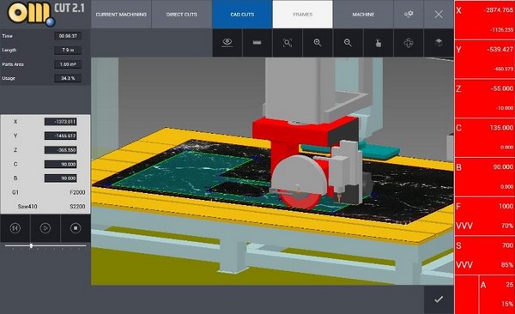This screenshot has height=314, width=515.
Task: Select the zoom-to-fit frame icon
Action: [288, 43]
